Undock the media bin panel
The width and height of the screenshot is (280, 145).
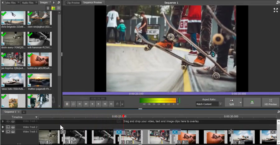[59, 2]
